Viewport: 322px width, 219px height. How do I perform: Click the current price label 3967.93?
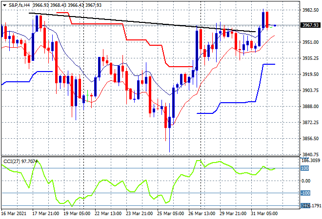(x=310, y=25)
